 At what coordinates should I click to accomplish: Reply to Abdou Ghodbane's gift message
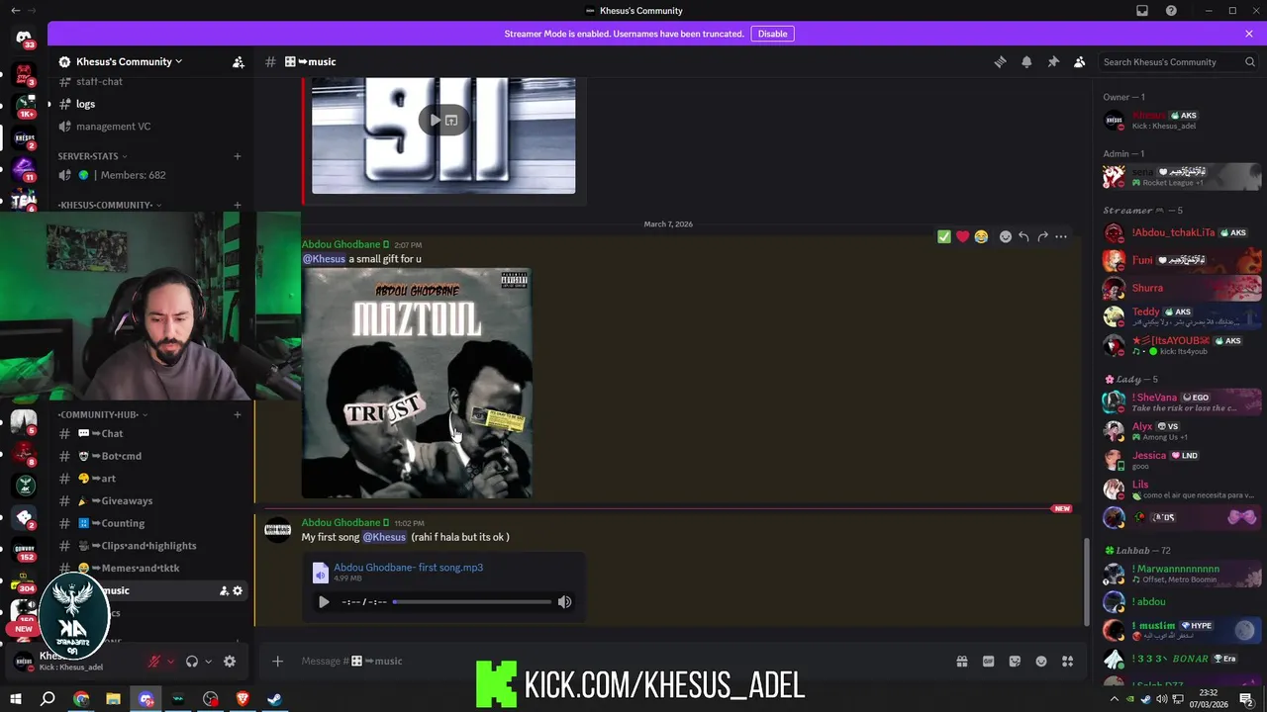point(1023,236)
